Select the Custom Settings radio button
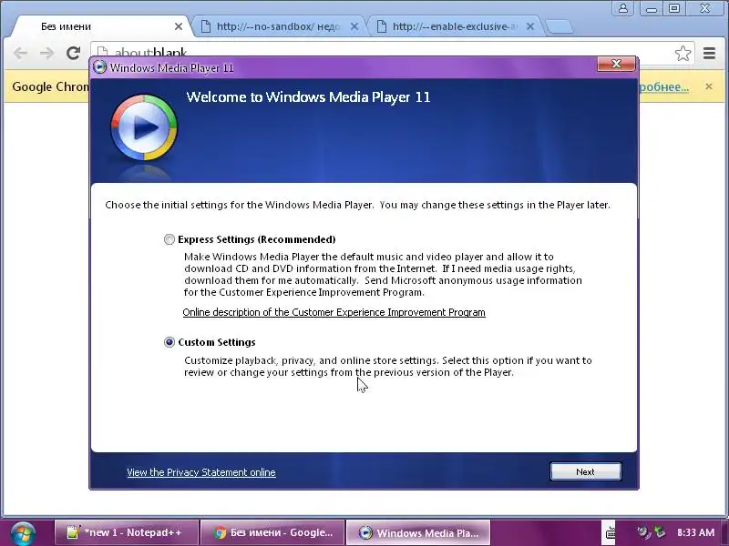The width and height of the screenshot is (729, 546). (169, 342)
